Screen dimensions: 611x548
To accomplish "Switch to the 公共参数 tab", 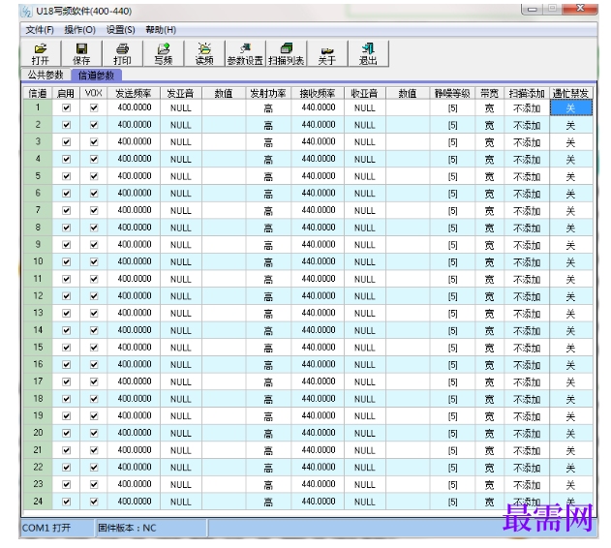I will [x=46, y=75].
